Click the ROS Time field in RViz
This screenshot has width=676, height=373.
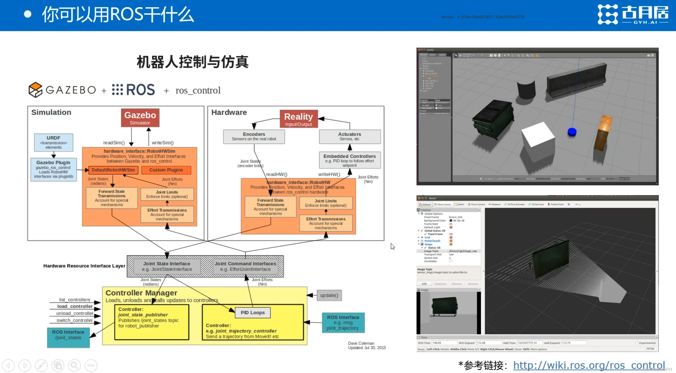coord(445,343)
